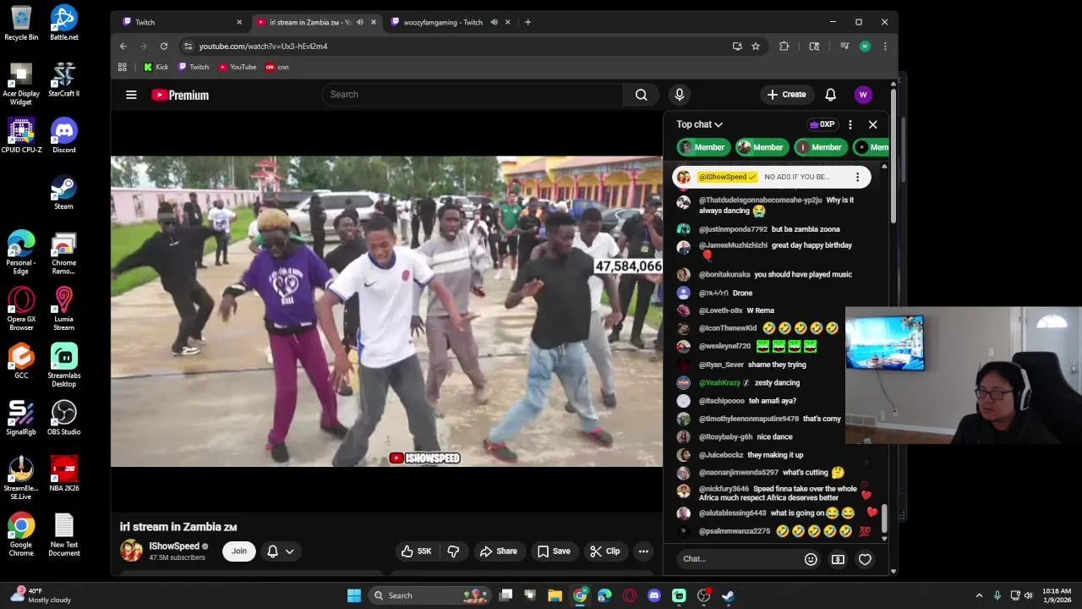Open Chrome apps grid in bookmarks bar
The width and height of the screenshot is (1082, 609).
[123, 67]
